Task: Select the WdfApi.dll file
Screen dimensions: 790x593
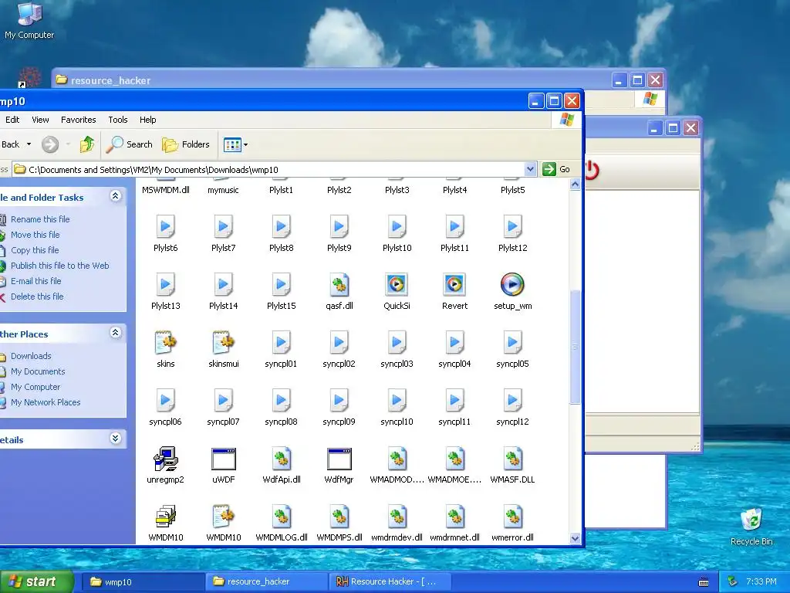Action: tap(281, 459)
